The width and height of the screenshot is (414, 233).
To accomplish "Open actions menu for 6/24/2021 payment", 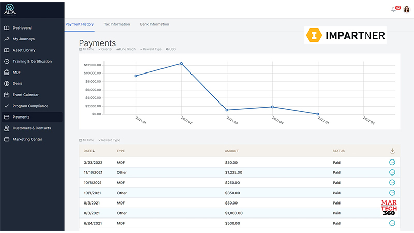I will 392,223.
